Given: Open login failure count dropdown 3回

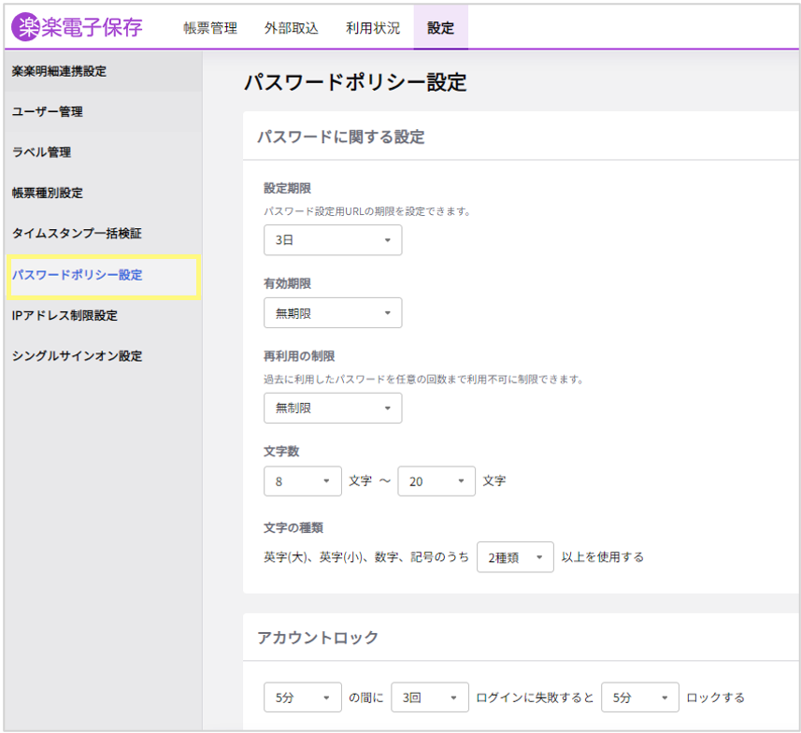Looking at the screenshot, I should 430,697.
